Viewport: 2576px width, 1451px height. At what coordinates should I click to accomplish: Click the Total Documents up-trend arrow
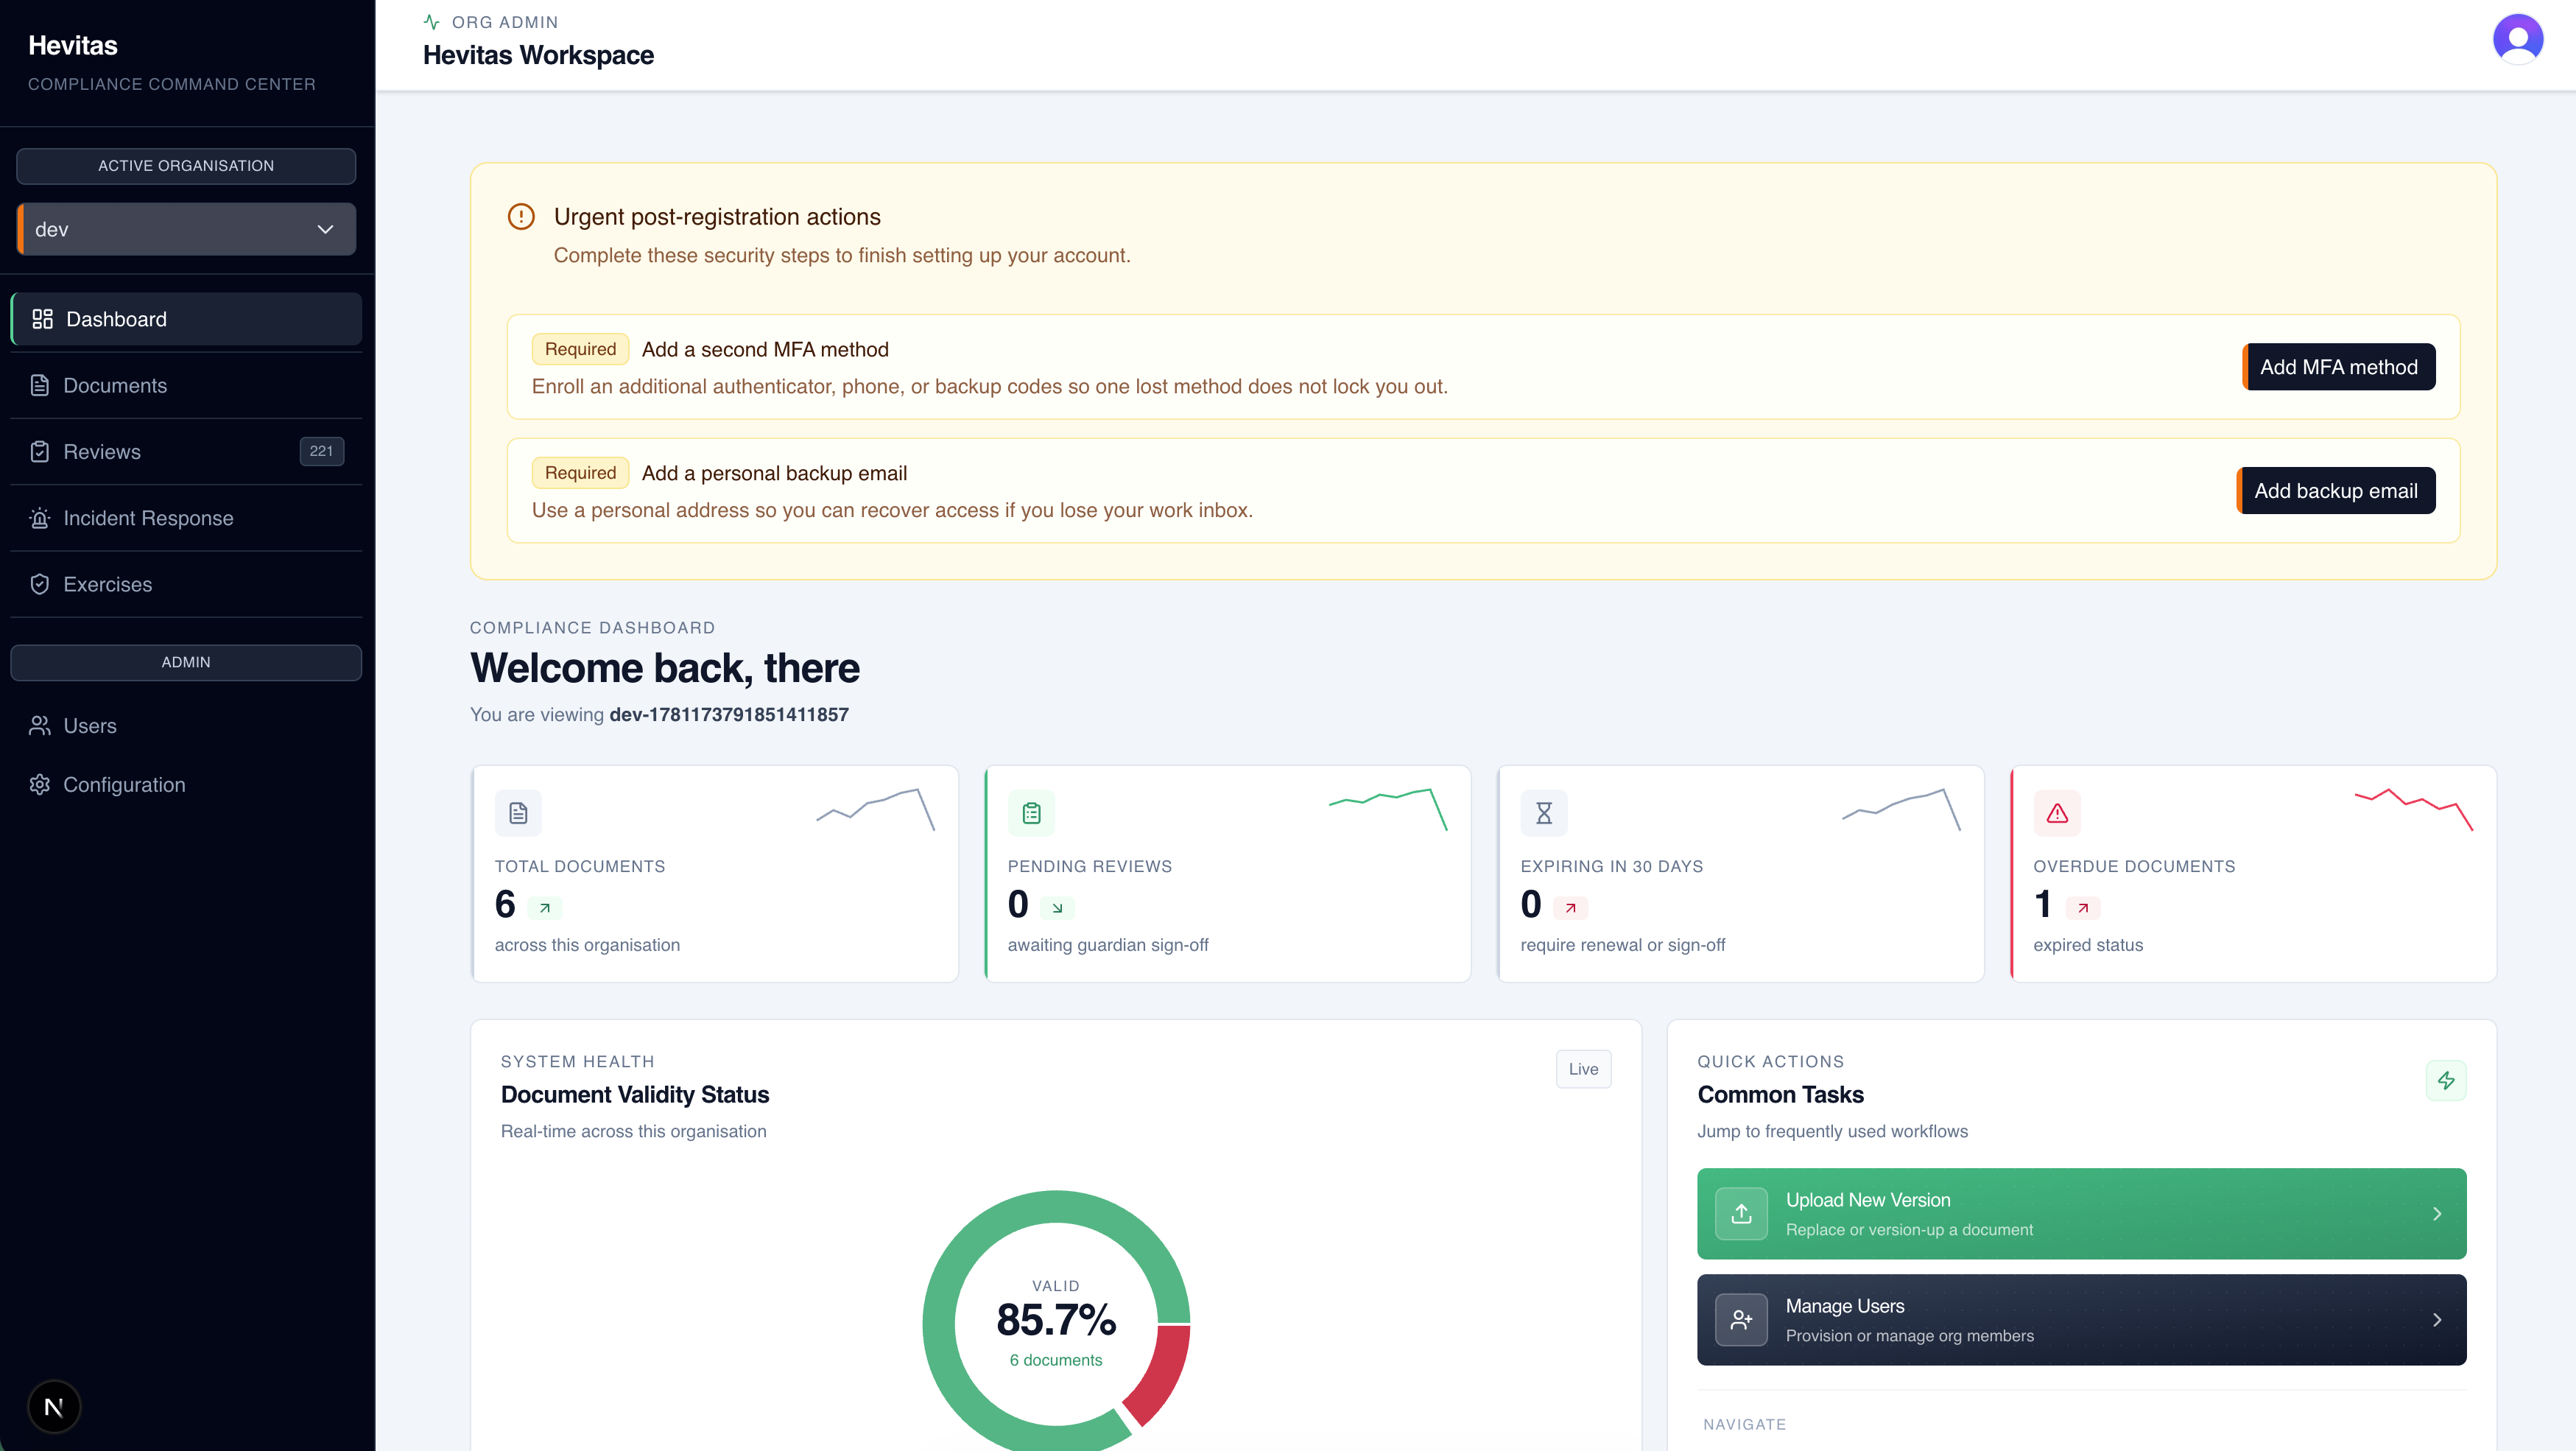click(x=545, y=908)
